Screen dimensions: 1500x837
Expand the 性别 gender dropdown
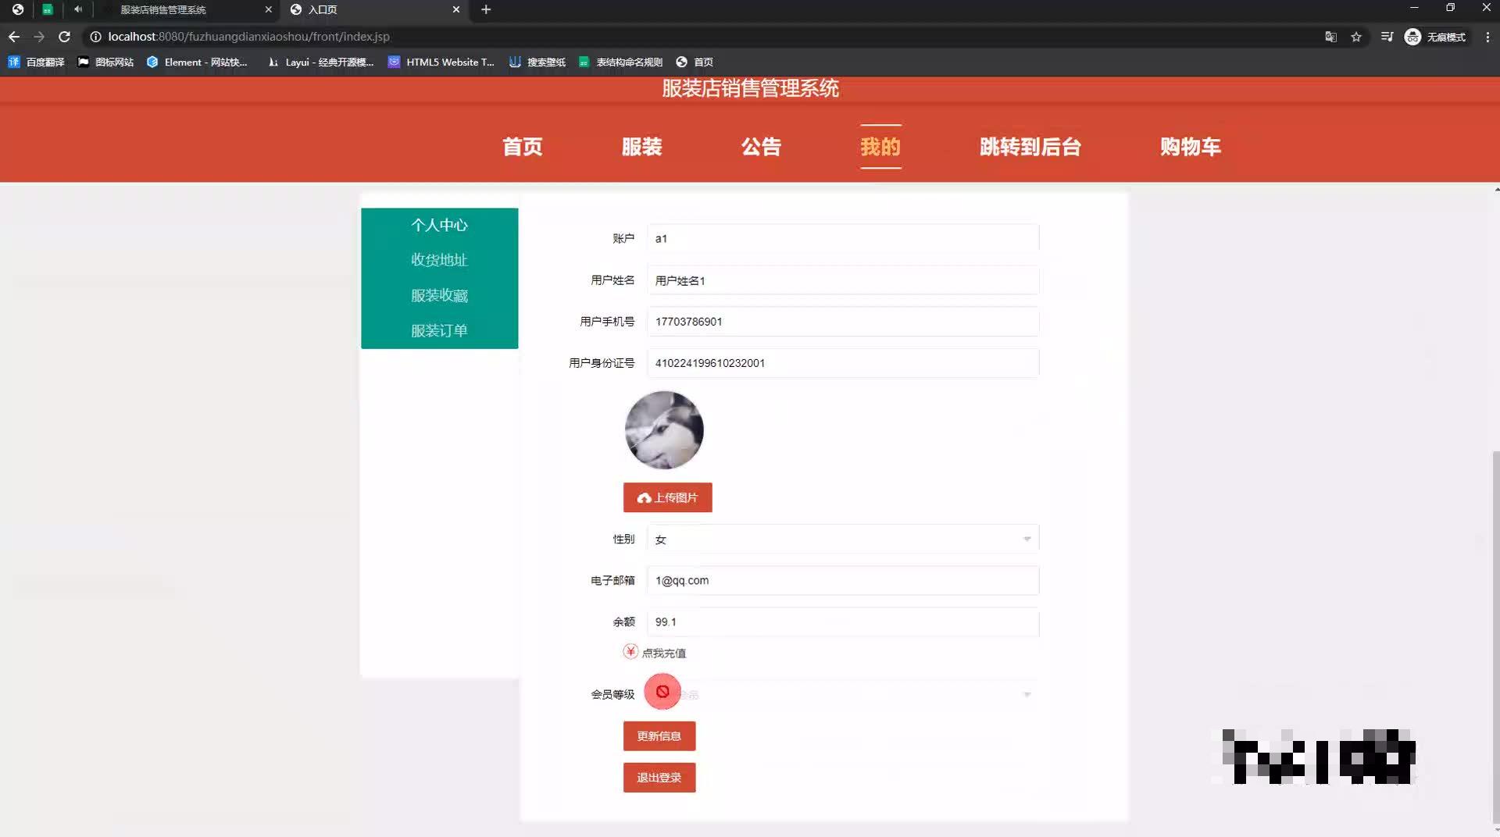pyautogui.click(x=1026, y=539)
